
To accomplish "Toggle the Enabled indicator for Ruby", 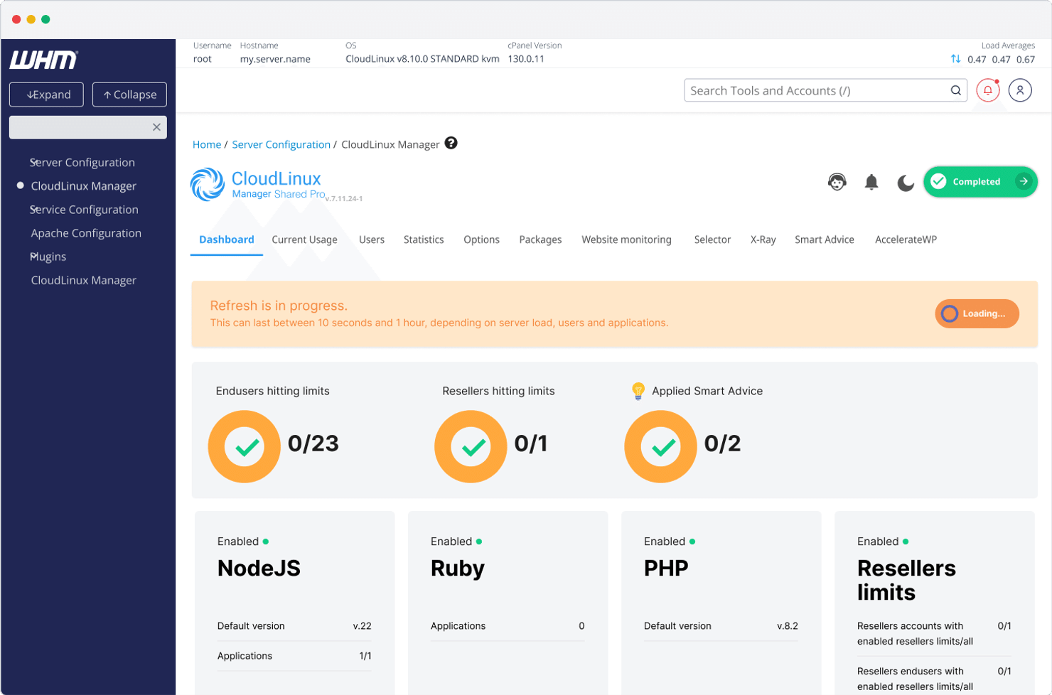I will click(x=478, y=541).
